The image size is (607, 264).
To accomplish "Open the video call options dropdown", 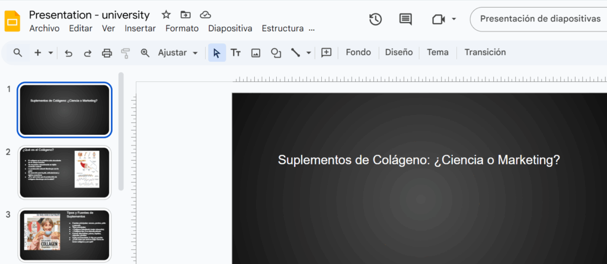I will (454, 19).
